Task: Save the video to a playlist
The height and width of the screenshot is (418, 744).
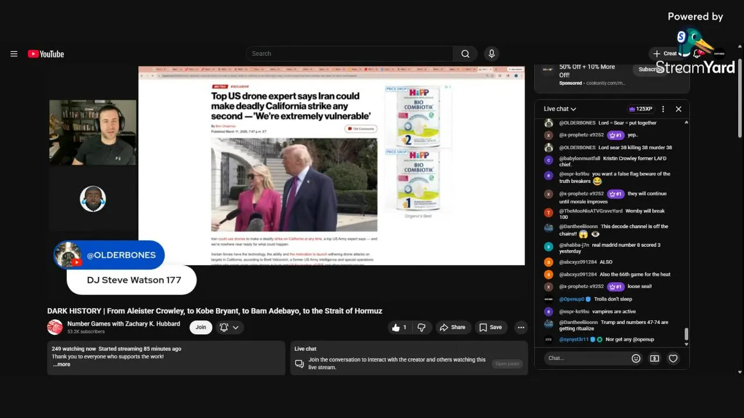Action: point(491,327)
